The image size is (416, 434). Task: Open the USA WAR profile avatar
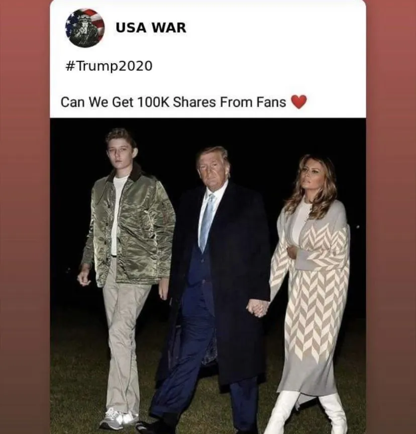(85, 28)
